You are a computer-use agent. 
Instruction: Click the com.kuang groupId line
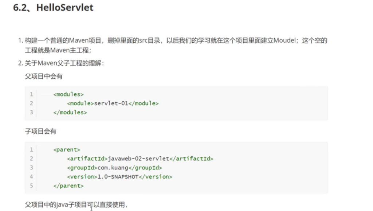[x=114, y=168]
